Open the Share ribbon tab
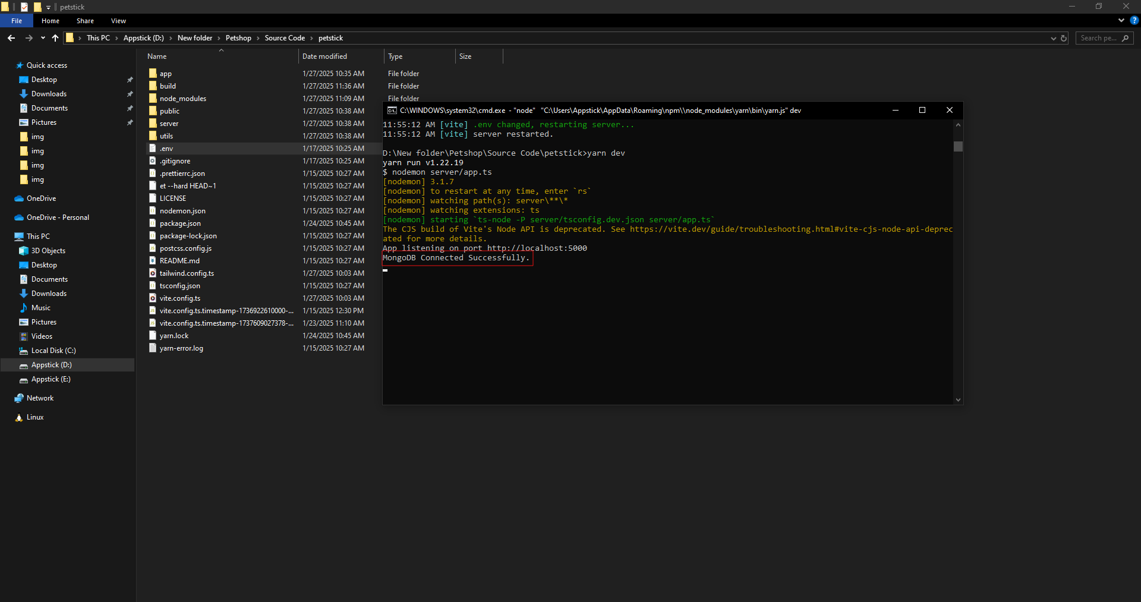Screen dimensions: 1141x602 pos(85,21)
